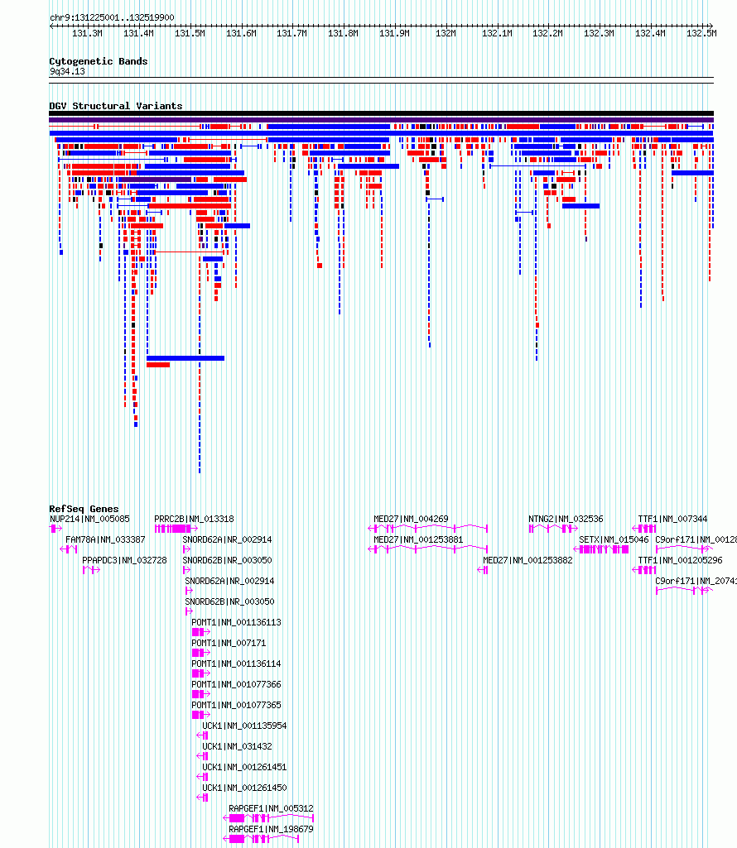Open the UCK1 NM_031432 label
This screenshot has width=737, height=848.
point(237,746)
